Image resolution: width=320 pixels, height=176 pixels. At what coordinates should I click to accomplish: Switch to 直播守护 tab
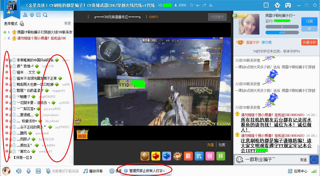click(x=253, y=42)
